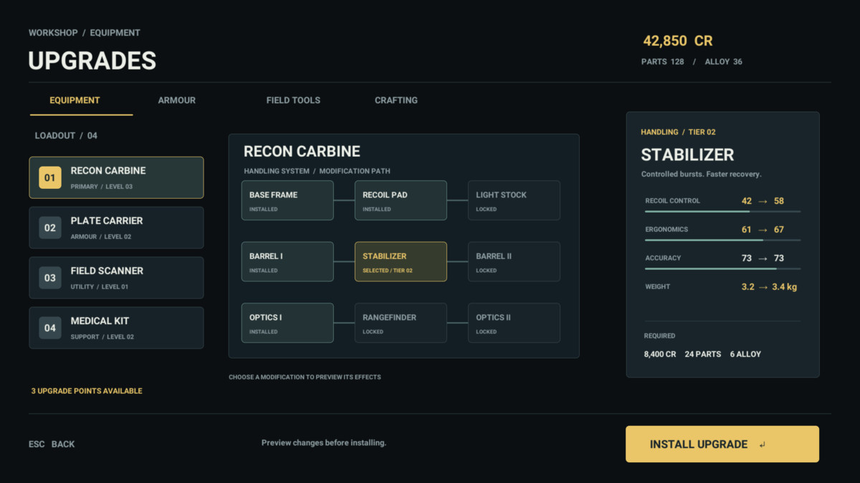Install the Stabilizer upgrade
The image size is (860, 483).
click(x=722, y=444)
